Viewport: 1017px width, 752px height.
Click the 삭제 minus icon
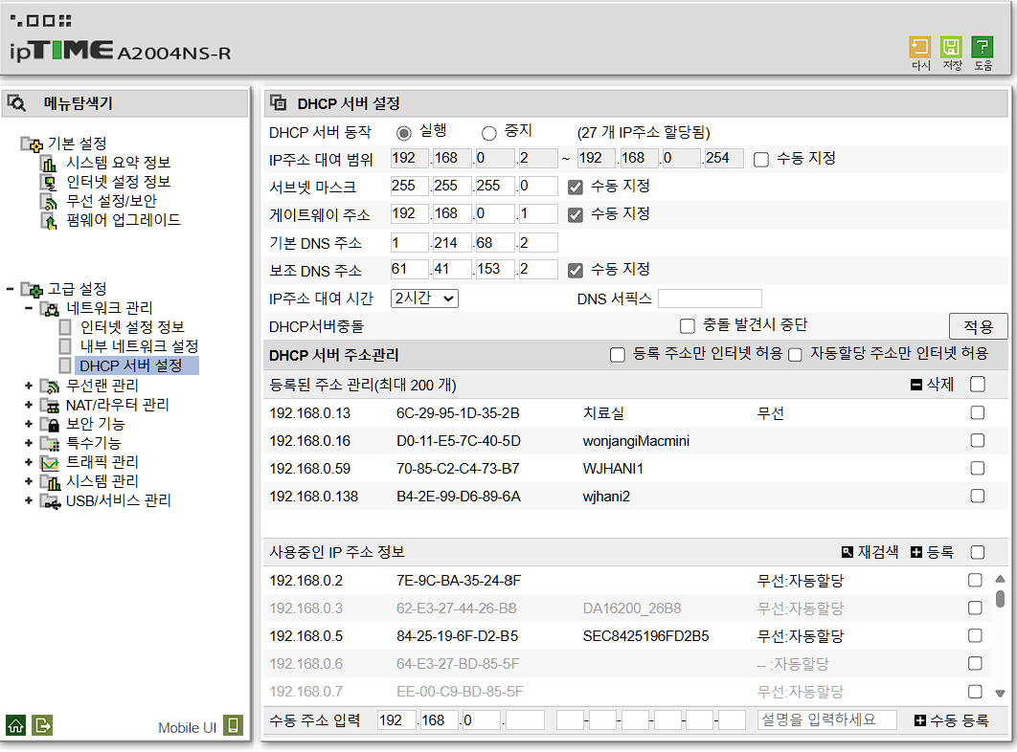pos(916,385)
